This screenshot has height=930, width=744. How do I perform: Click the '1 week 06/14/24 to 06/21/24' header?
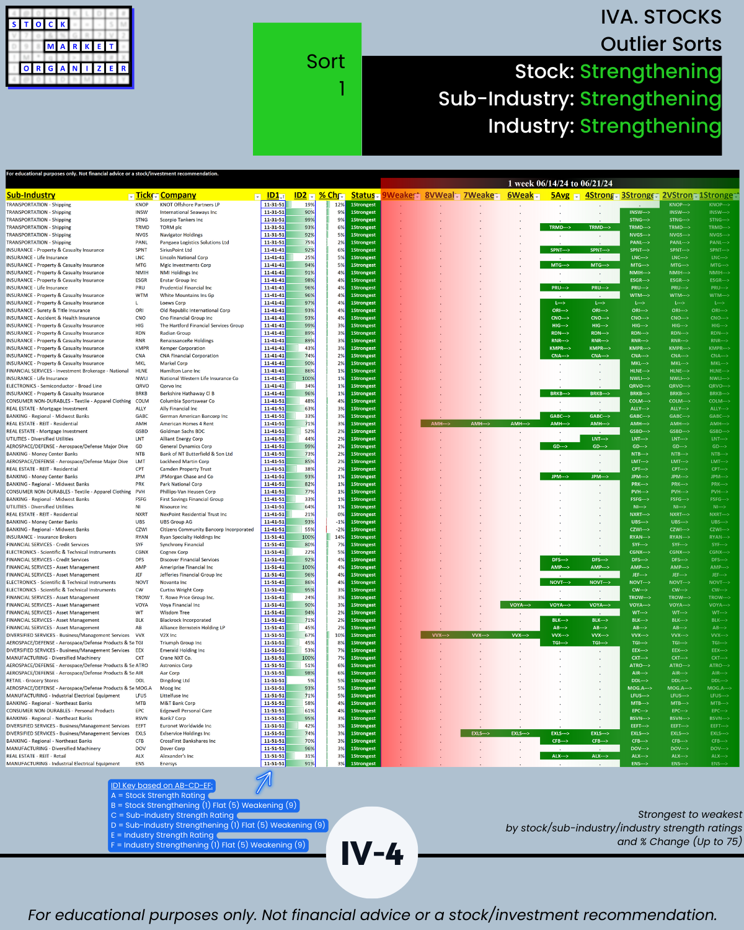pos(560,184)
